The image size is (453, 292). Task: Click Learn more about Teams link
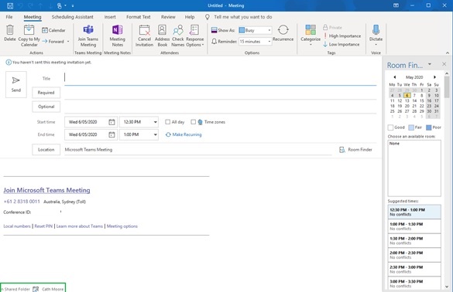(80, 226)
